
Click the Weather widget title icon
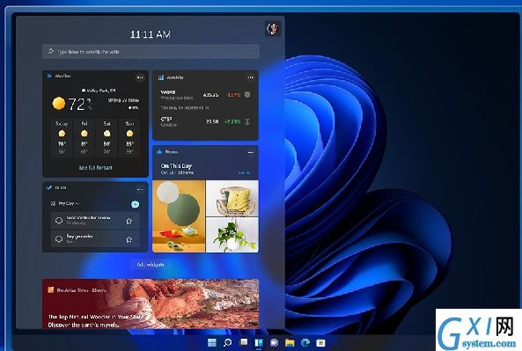[x=49, y=76]
